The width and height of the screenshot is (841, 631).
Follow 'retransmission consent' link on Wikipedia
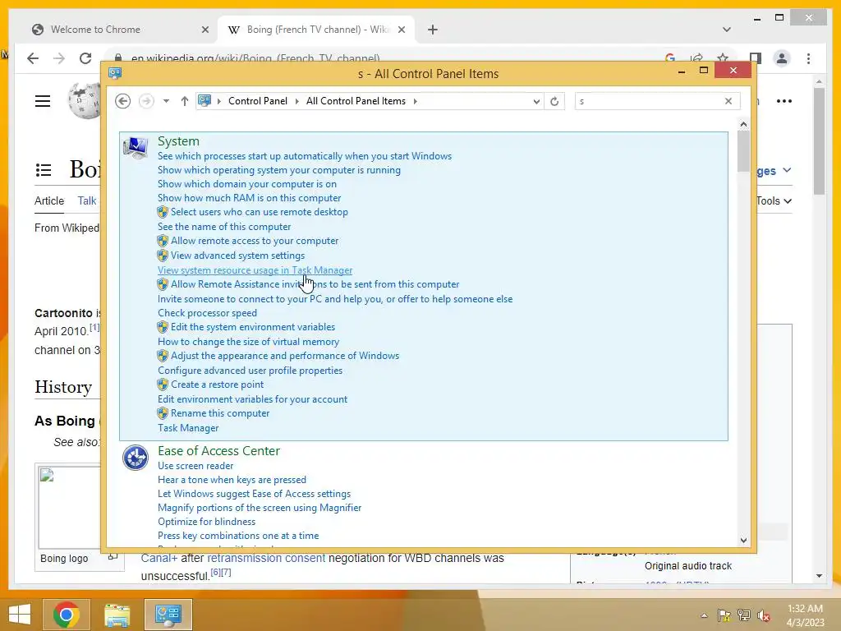(266, 558)
